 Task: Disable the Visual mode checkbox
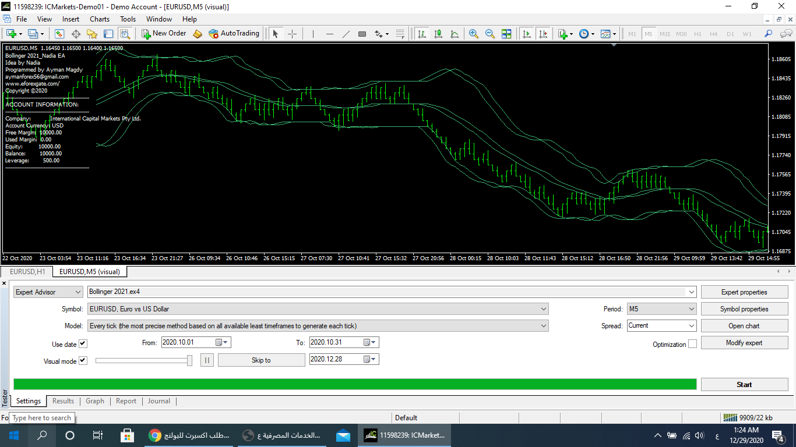(x=83, y=361)
